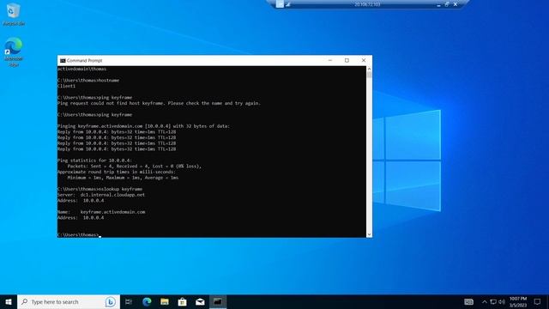Open the Action Center notifications icon
Viewport: 549px width, 309px height.
click(x=538, y=301)
